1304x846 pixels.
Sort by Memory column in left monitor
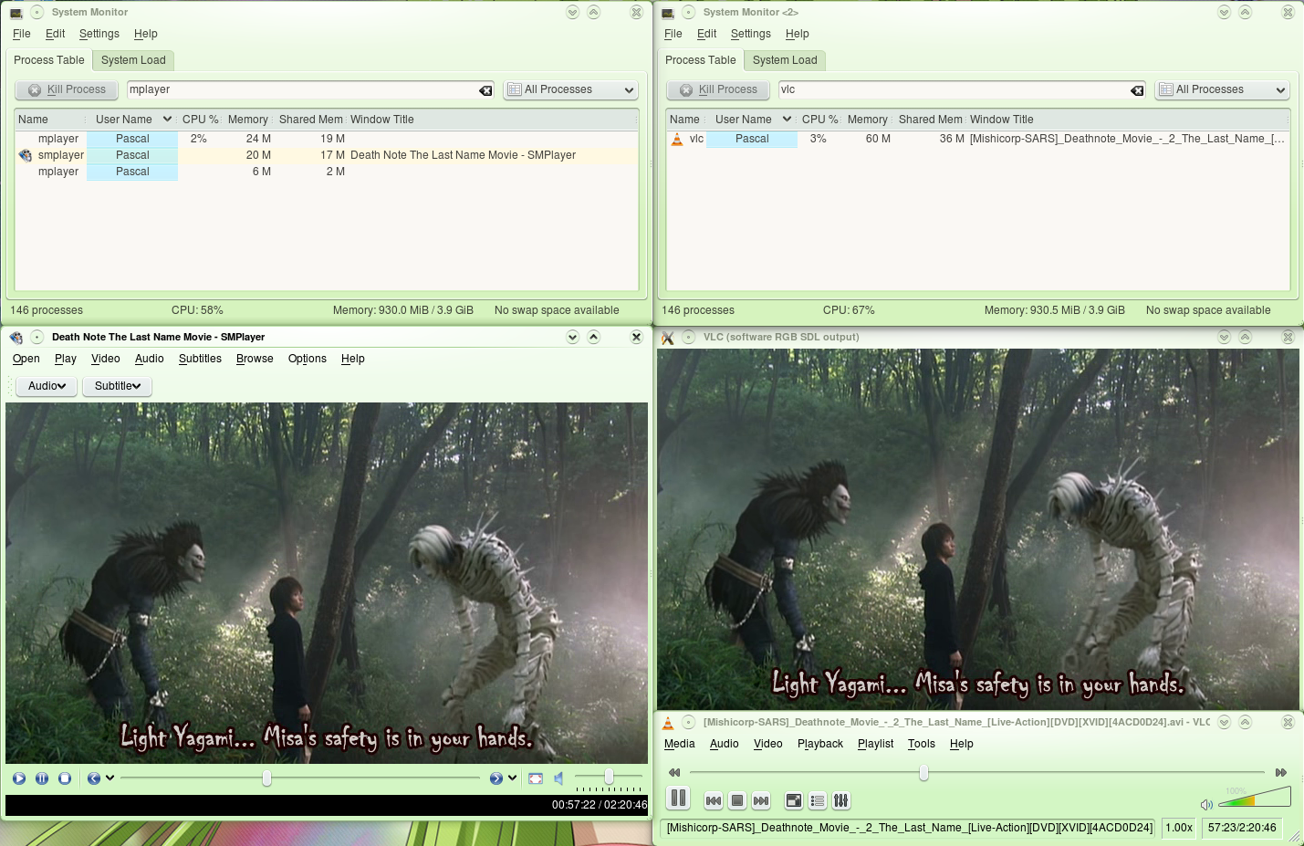coord(247,120)
